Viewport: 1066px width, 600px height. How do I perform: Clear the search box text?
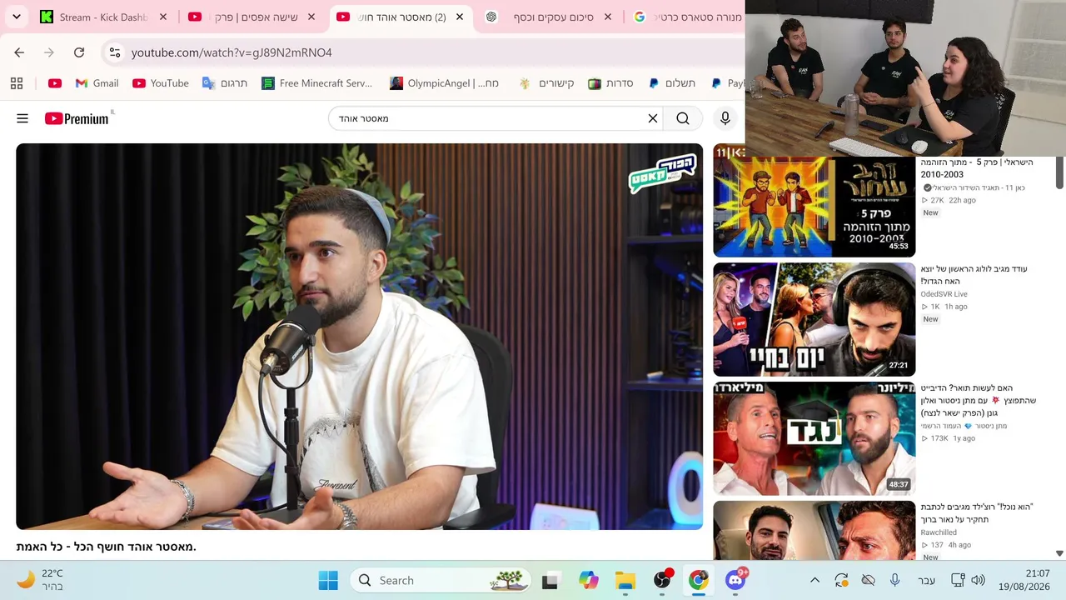pyautogui.click(x=653, y=118)
